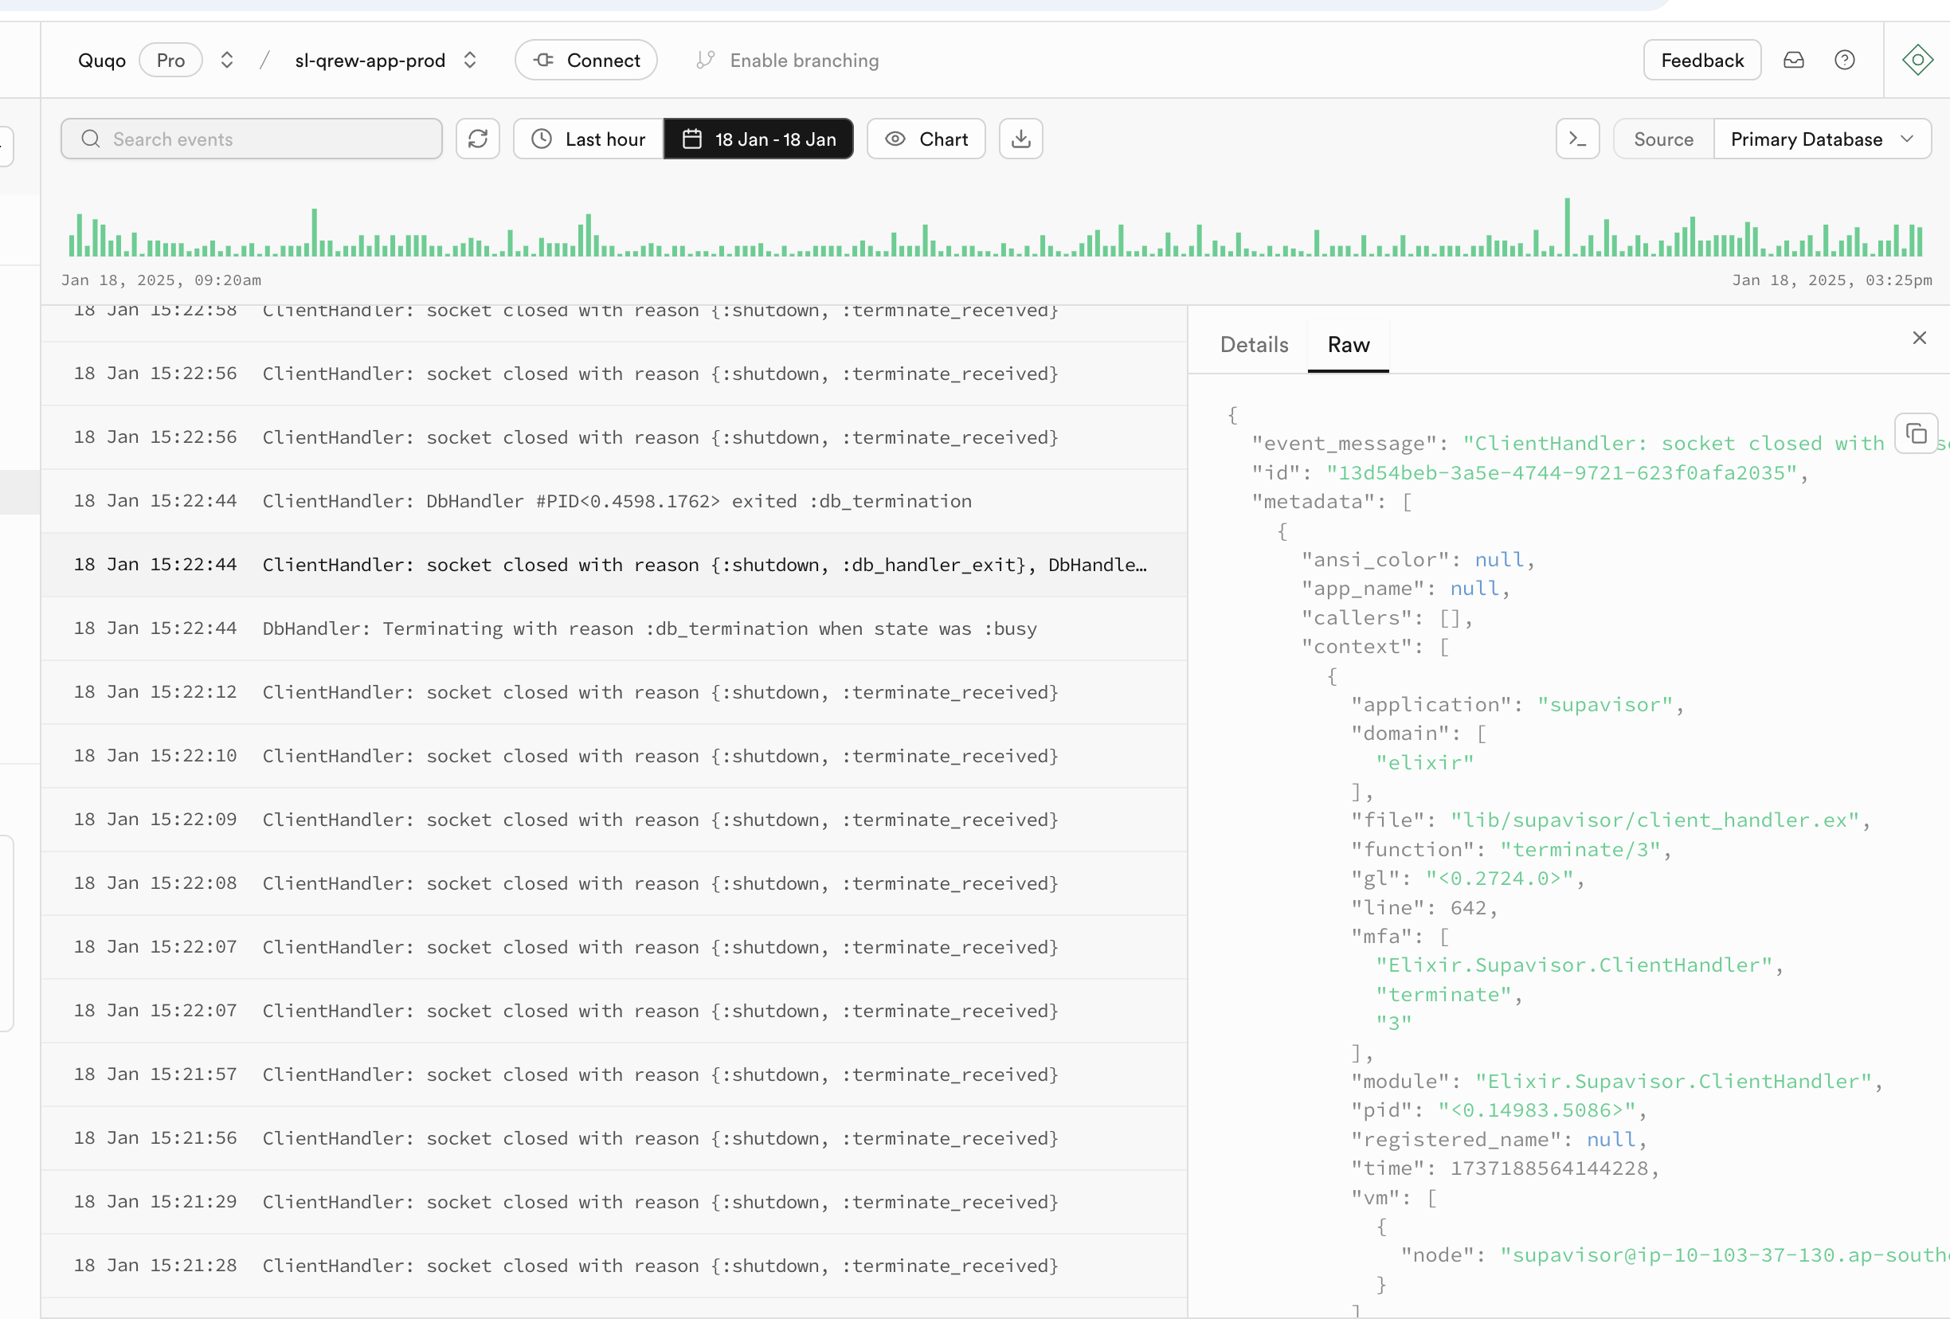
Task: Enable branching for the project
Action: (x=787, y=60)
